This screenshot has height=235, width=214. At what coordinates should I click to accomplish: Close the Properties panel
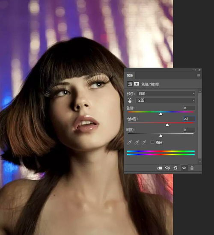coord(199,70)
